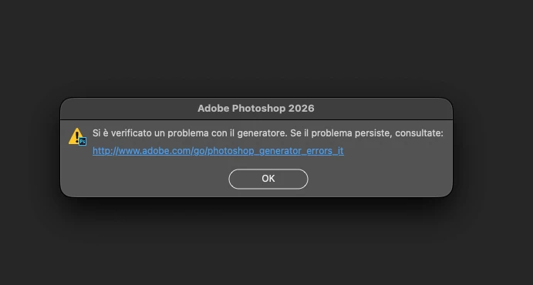Click the generator problem message text
This screenshot has height=285, width=533.
click(268, 133)
